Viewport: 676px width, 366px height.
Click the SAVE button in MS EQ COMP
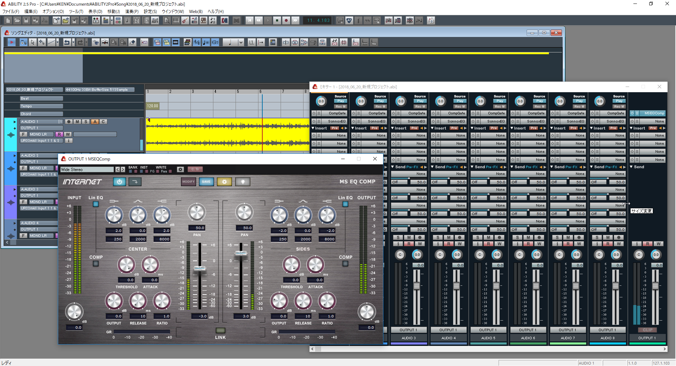point(206,182)
